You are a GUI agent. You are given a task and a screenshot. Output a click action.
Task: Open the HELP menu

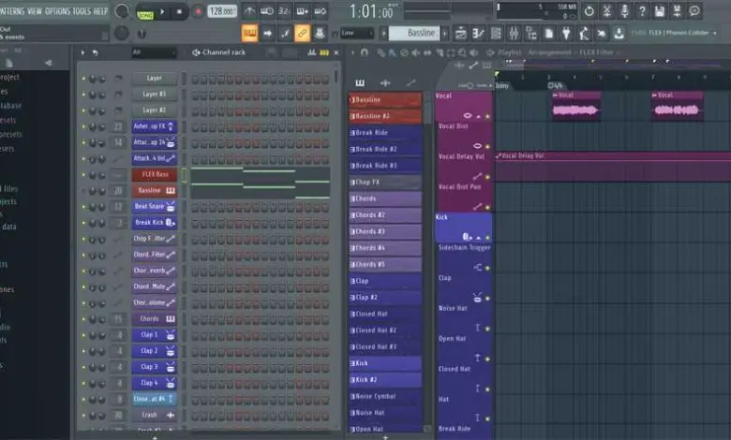[x=100, y=11]
